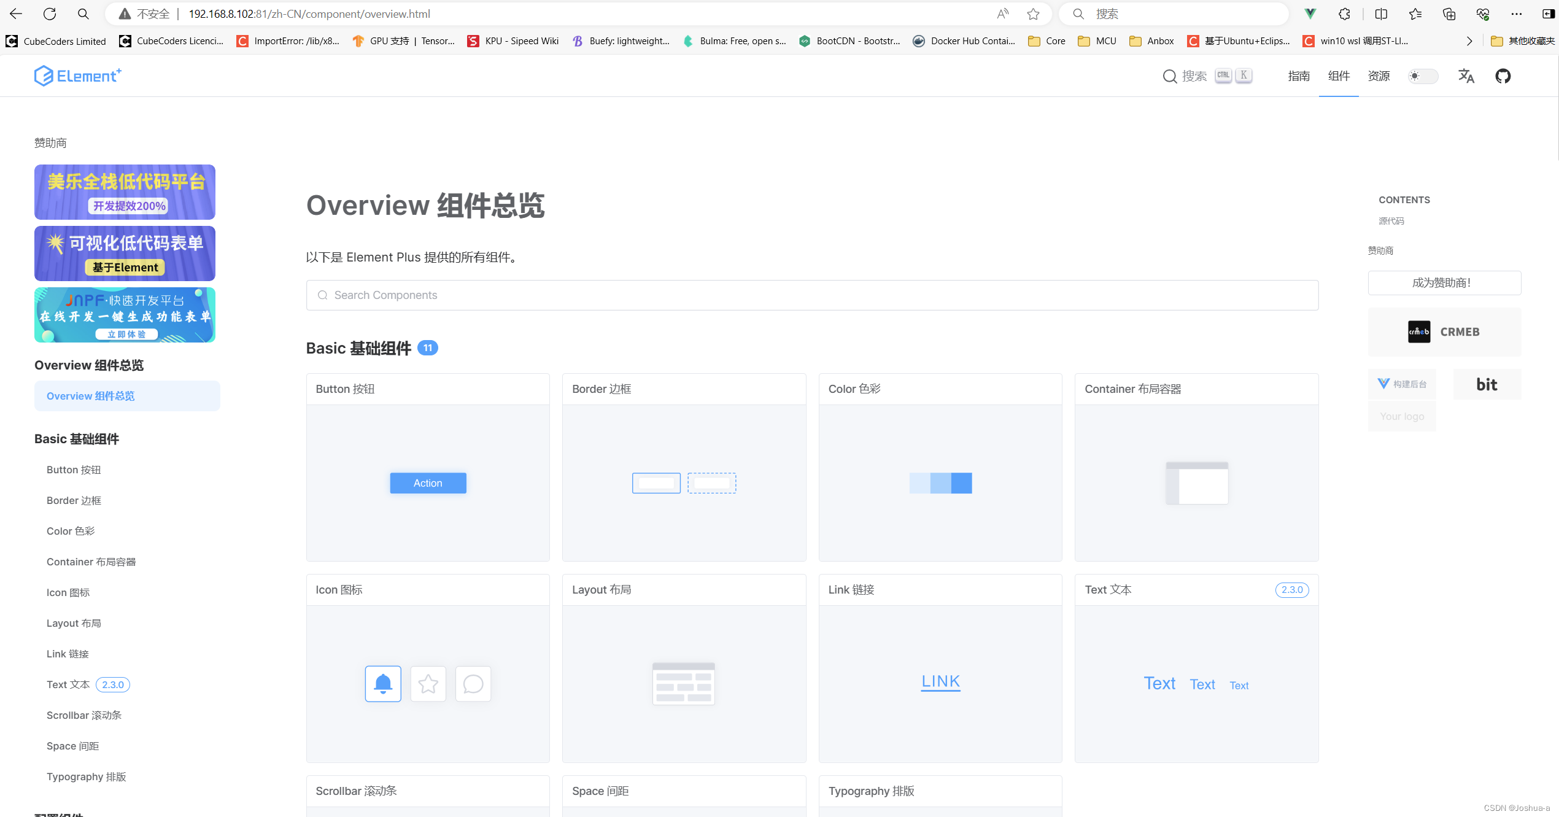
Task: Click the Element Plus logo
Action: (x=77, y=75)
